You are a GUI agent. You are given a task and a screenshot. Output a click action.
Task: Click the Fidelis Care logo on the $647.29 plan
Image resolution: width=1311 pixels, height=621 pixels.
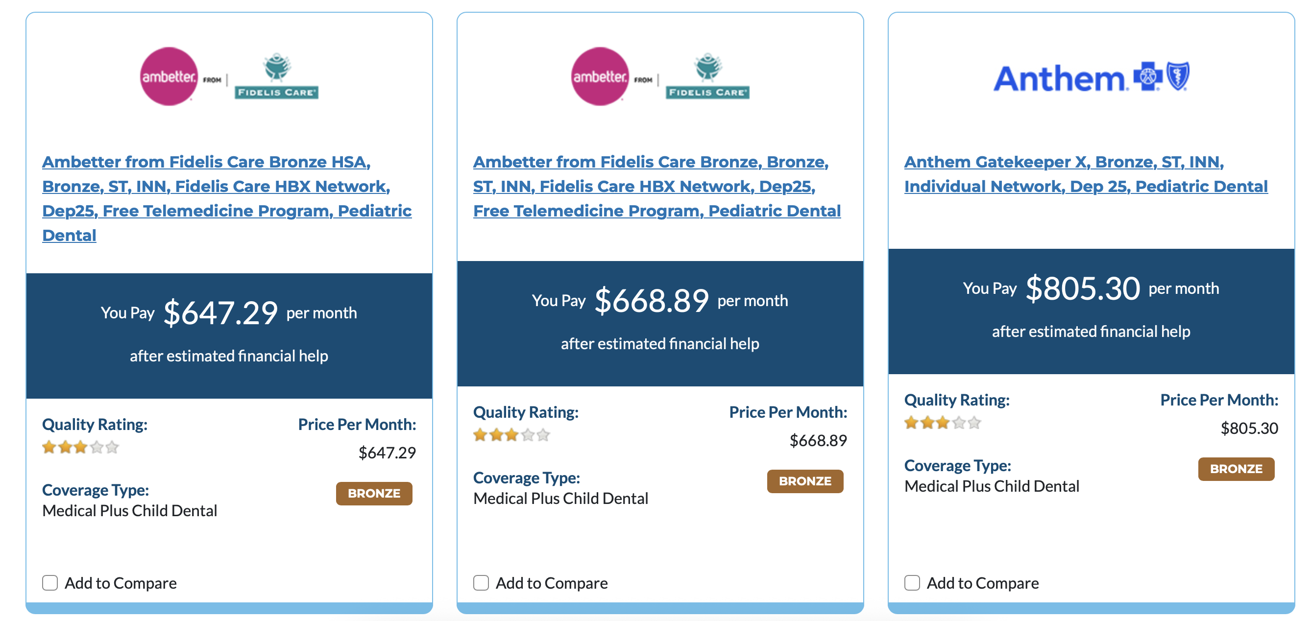point(276,77)
